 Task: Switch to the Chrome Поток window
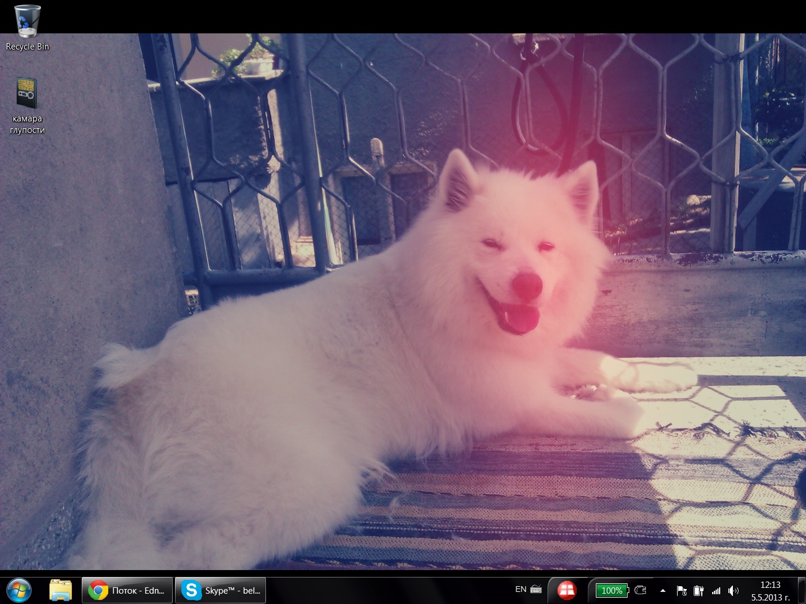(x=127, y=590)
